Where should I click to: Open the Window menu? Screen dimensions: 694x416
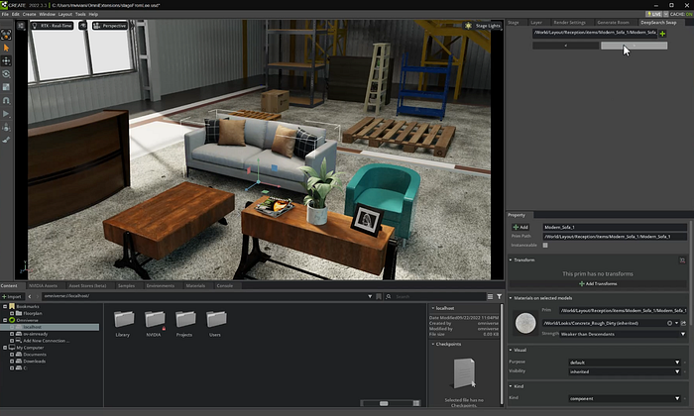(x=47, y=14)
